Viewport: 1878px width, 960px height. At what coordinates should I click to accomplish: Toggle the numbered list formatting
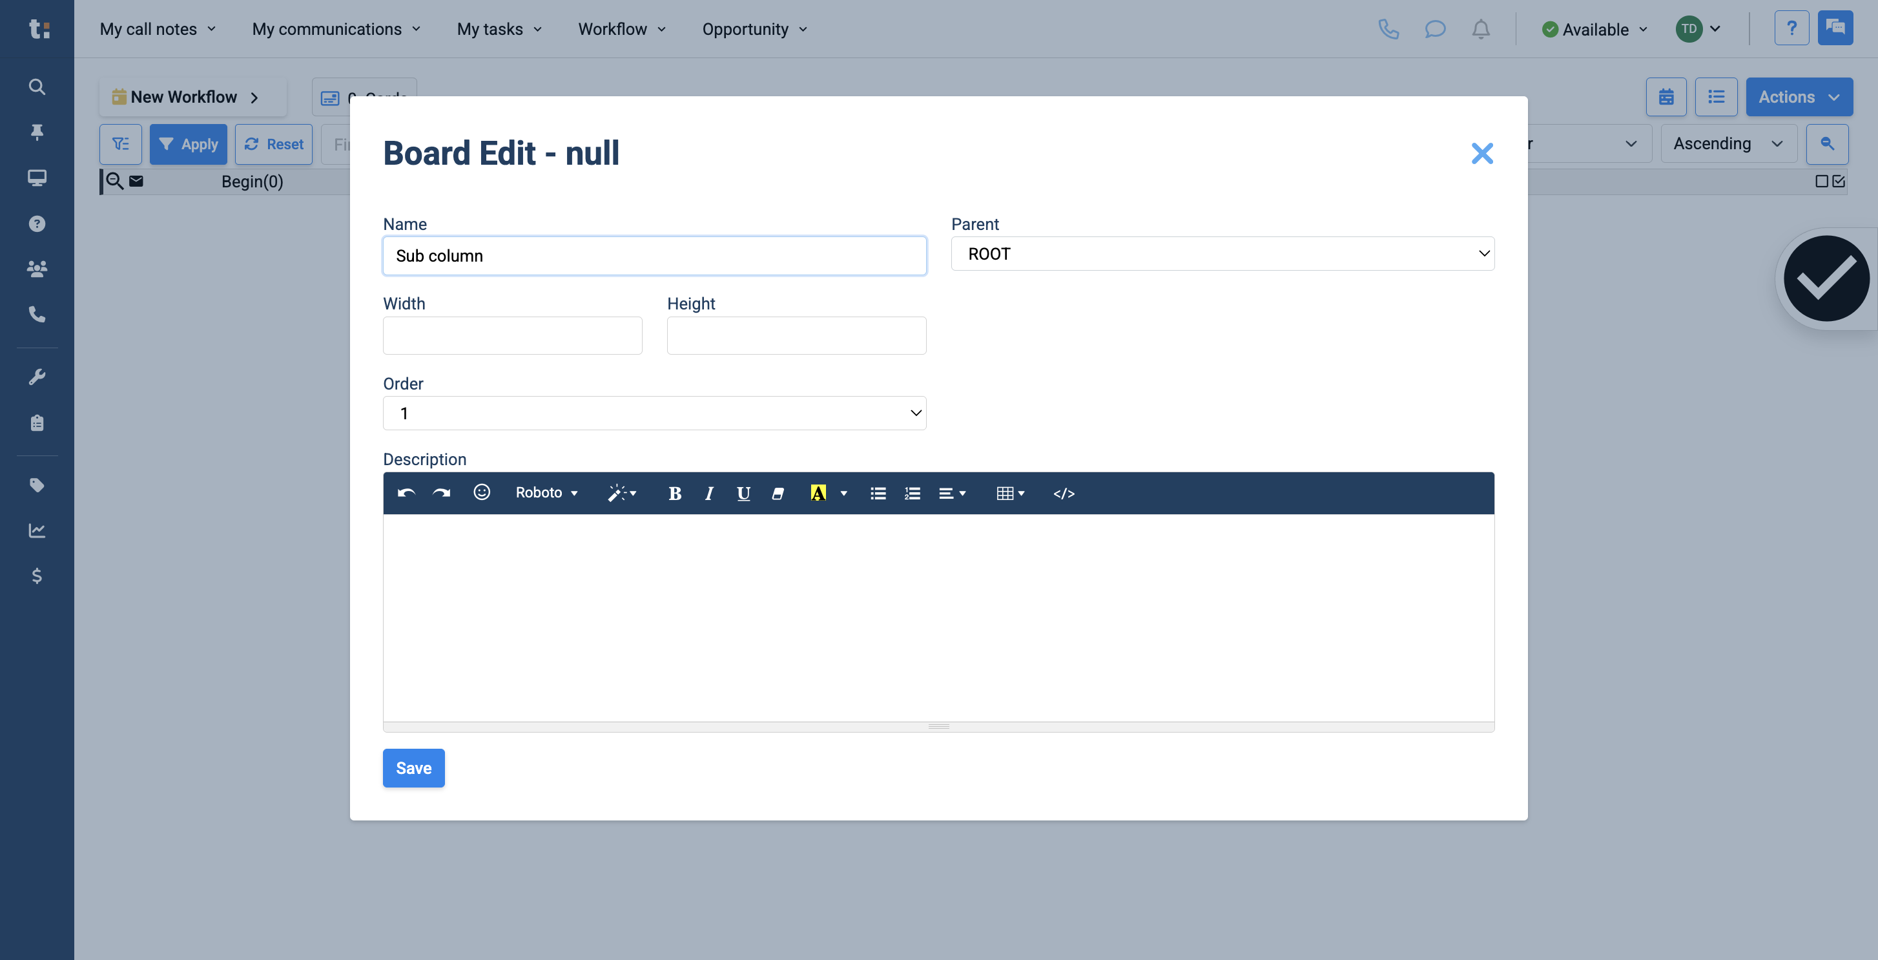[911, 493]
